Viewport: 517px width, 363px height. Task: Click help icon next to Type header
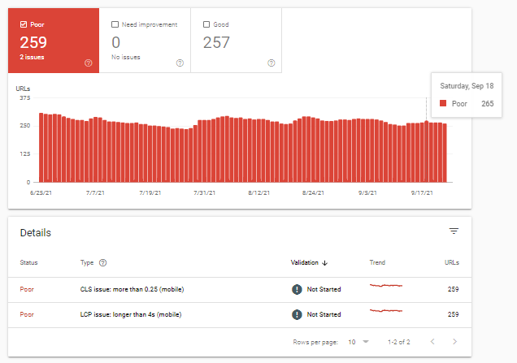103,262
